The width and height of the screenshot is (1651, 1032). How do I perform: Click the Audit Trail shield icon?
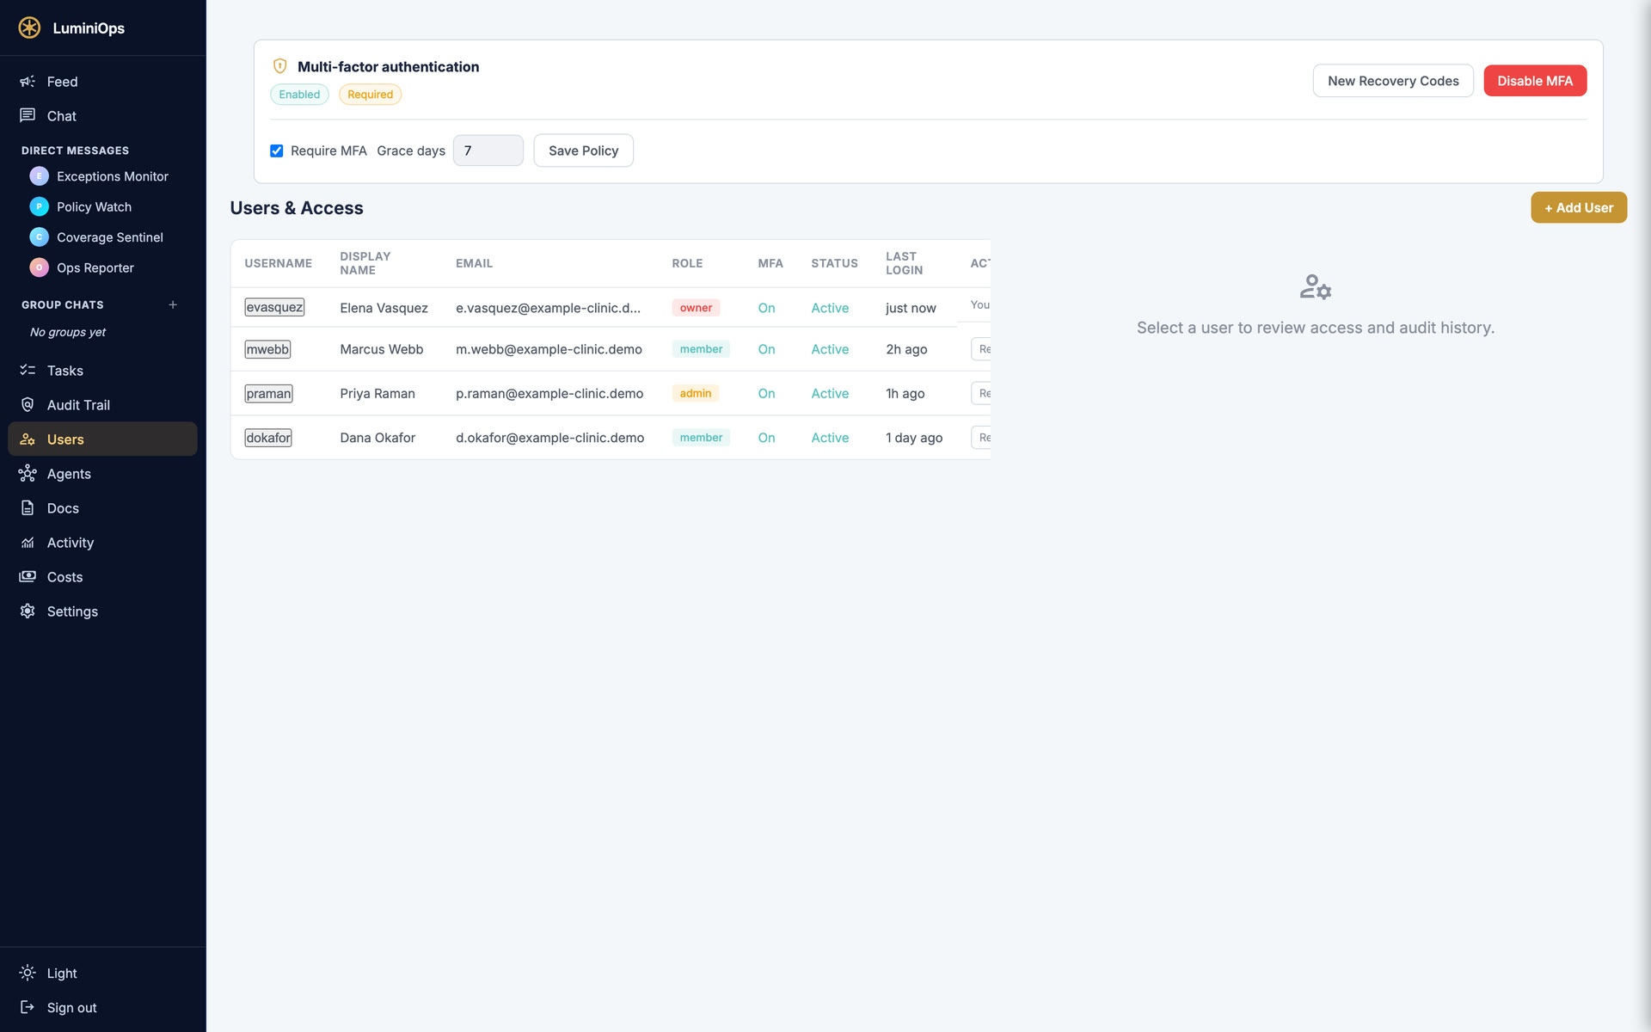(x=28, y=404)
